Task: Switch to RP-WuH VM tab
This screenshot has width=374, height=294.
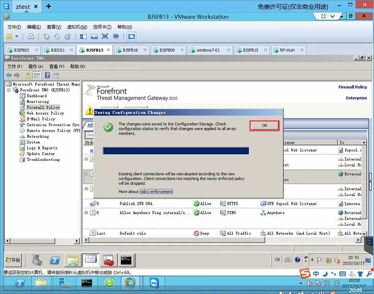Action: 287,50
